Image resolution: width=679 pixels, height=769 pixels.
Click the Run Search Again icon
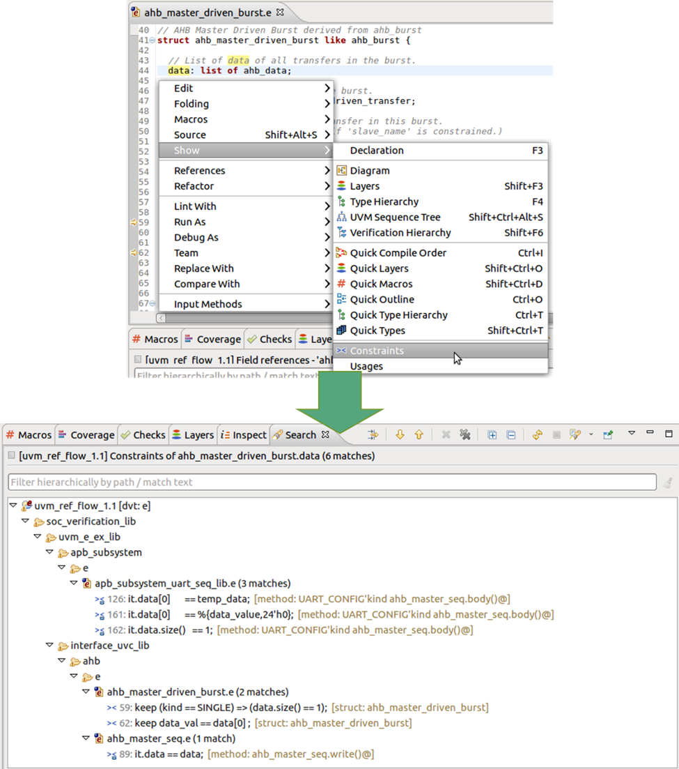538,434
